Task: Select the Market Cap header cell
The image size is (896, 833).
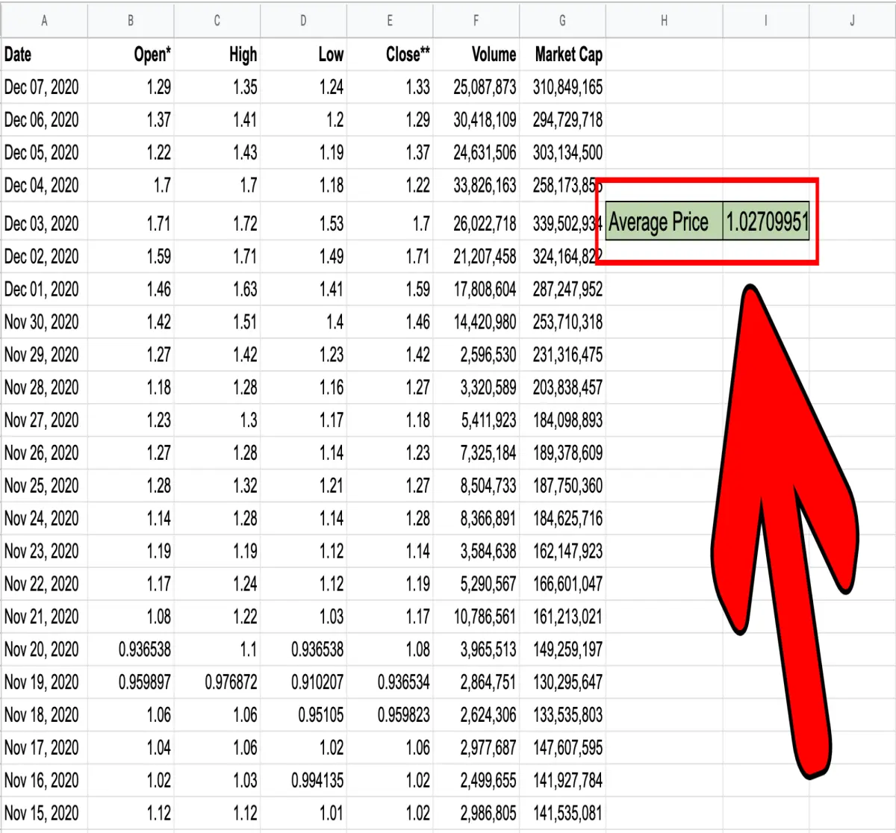Action: tap(562, 54)
